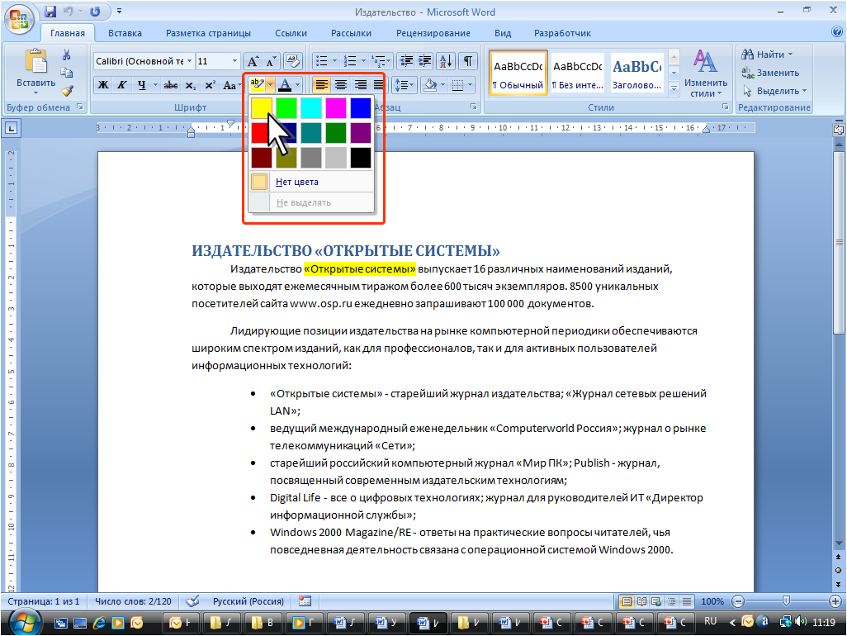Justify the paragraph text
The image size is (847, 636).
[379, 85]
